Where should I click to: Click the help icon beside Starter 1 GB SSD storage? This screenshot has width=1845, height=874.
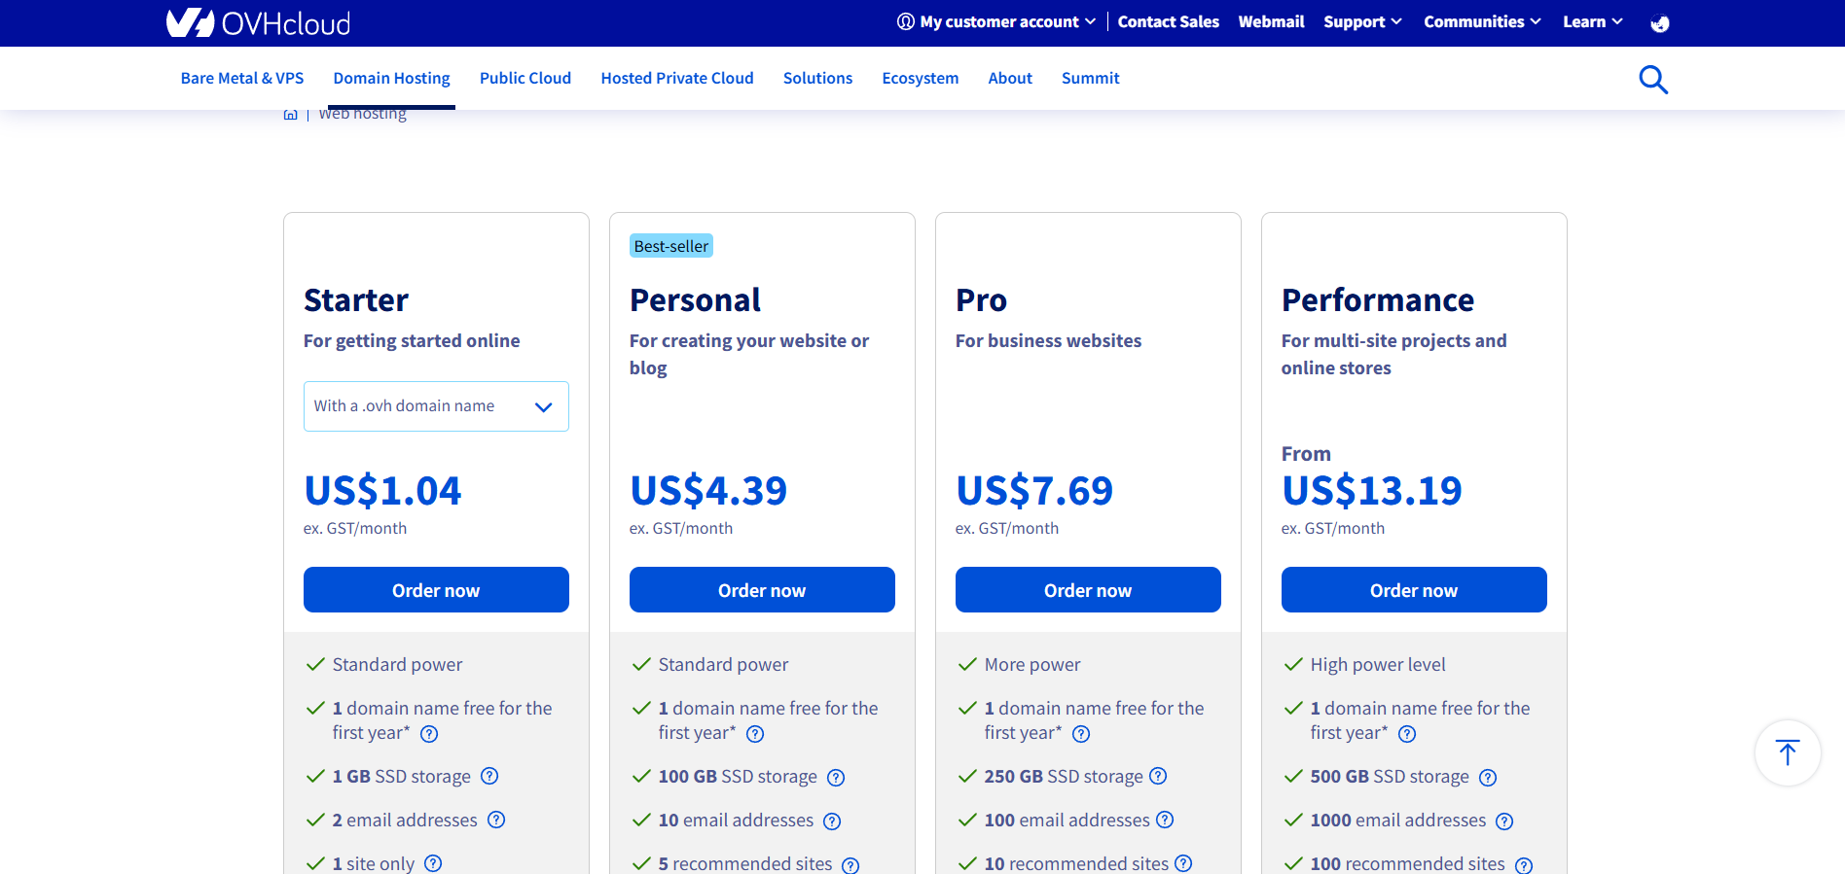click(489, 776)
